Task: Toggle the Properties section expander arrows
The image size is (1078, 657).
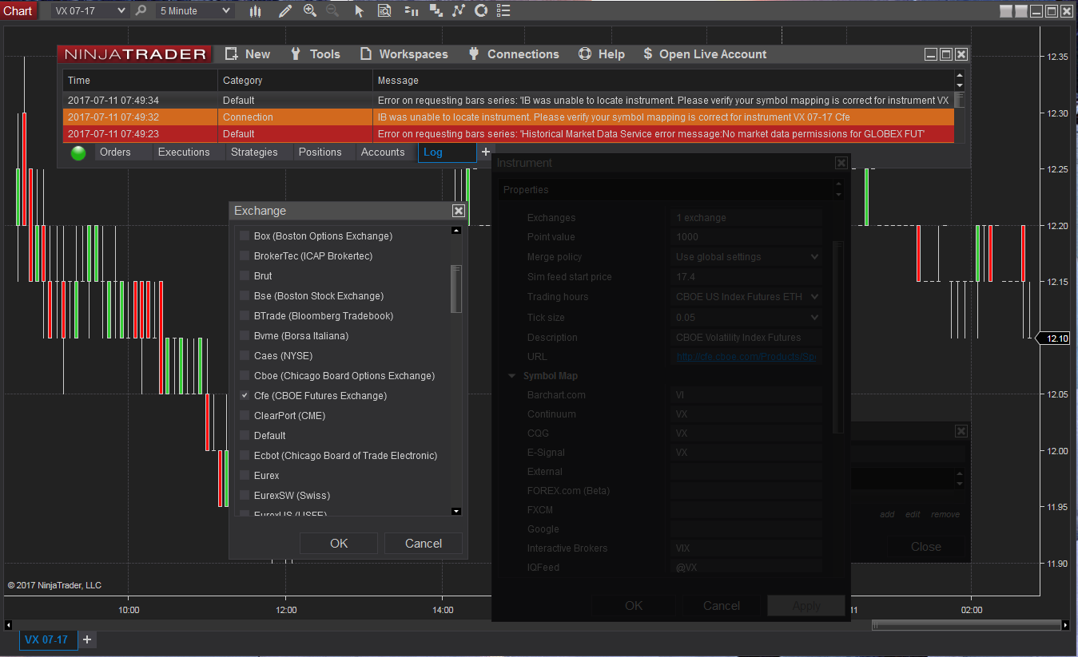Action: click(838, 190)
